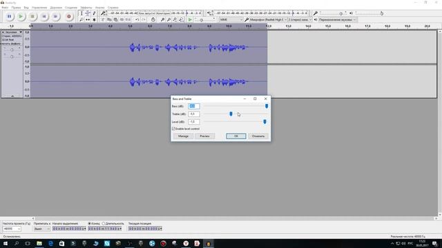Click the track gain slider knob
Image resolution: width=442 pixels, height=248 pixels.
pos(12,50)
